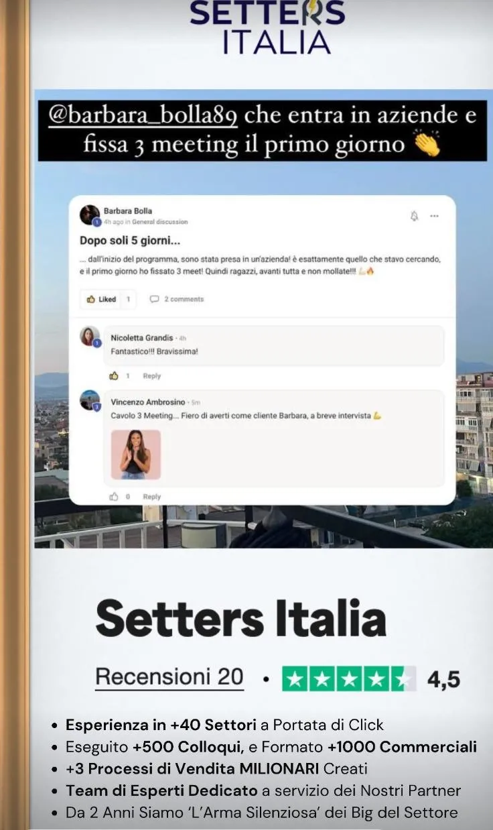
Task: Open the General discussion category link
Action: [x=160, y=222]
